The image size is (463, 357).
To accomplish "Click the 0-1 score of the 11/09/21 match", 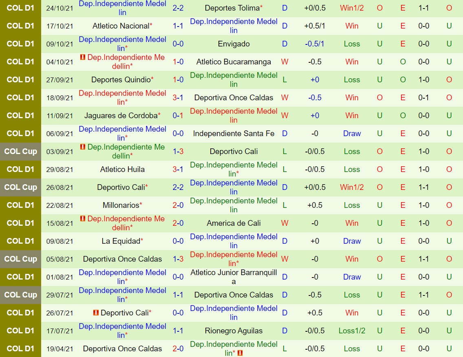I will pyautogui.click(x=178, y=115).
